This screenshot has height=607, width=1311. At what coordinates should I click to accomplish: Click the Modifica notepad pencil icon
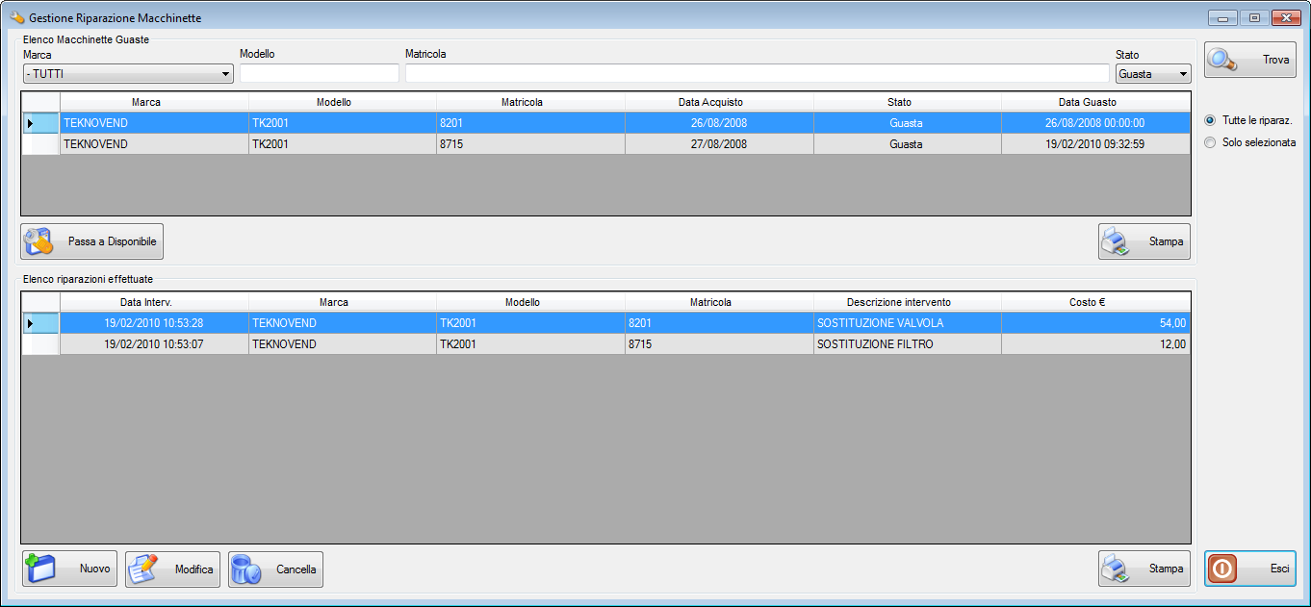144,569
